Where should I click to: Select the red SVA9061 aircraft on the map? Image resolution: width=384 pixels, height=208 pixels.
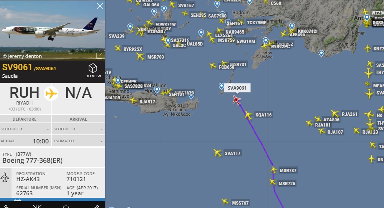237,100
